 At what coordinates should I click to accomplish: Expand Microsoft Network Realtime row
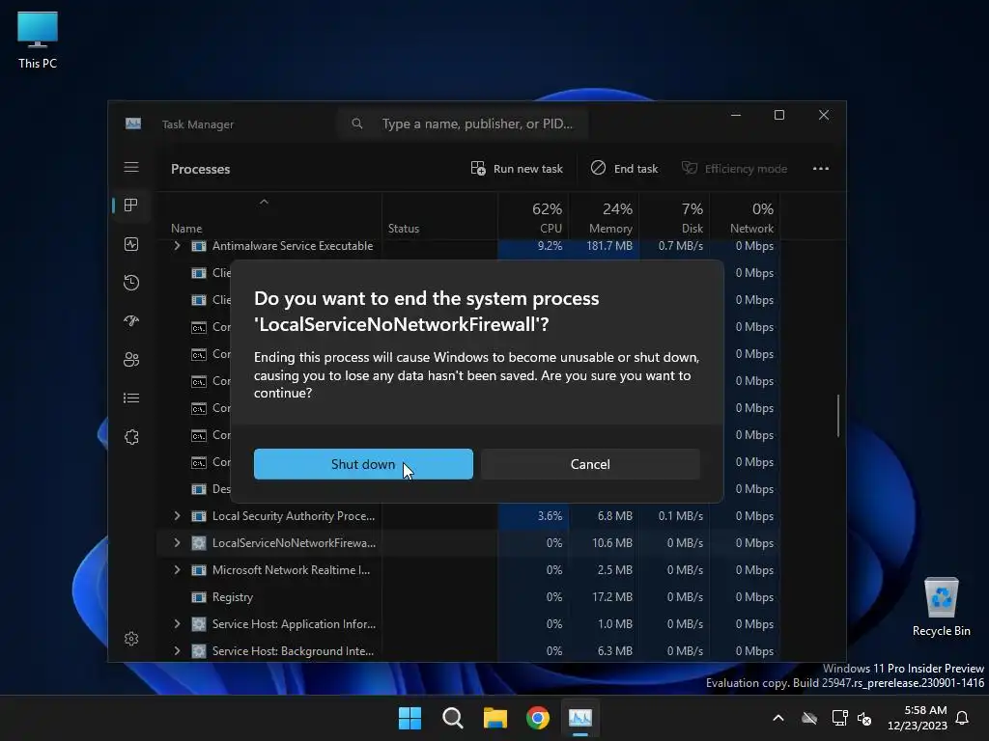tap(178, 569)
